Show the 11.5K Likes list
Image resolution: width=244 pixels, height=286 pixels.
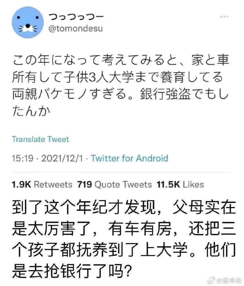pyautogui.click(x=180, y=185)
